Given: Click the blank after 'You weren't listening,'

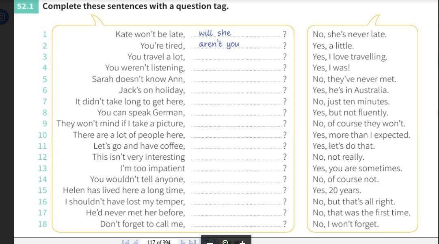Looking at the screenshot, I should 238,68.
